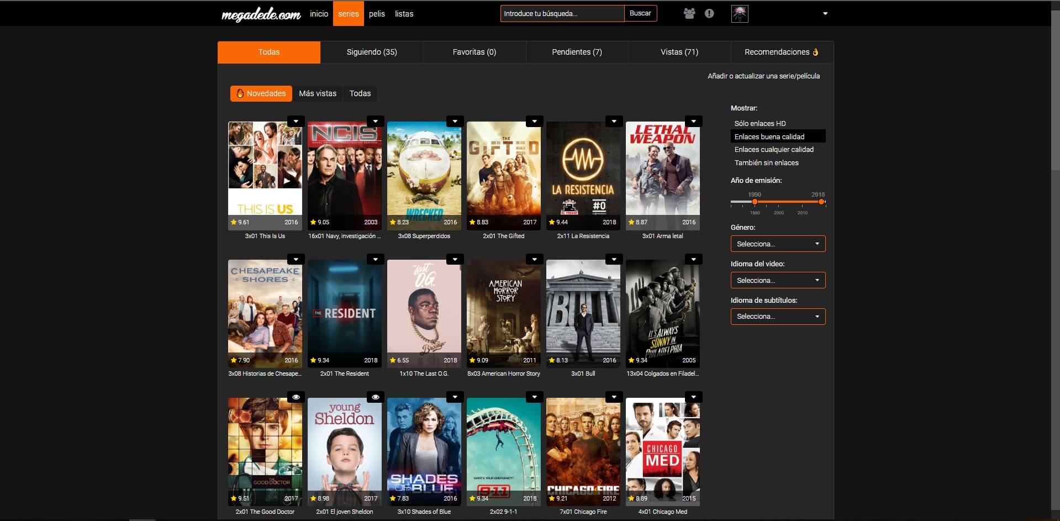Switch to the Pendientes (7) tab
This screenshot has height=521, width=1060.
(577, 52)
